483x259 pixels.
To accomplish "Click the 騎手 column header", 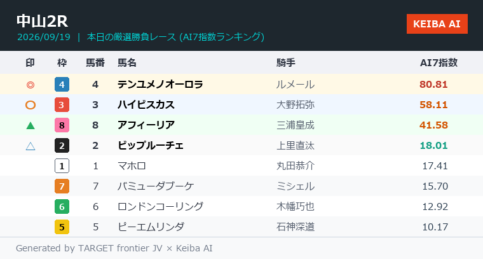I will click(x=286, y=63).
